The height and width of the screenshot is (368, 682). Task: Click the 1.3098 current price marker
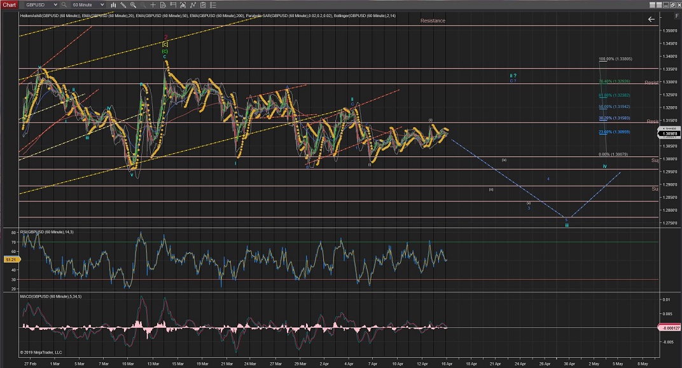point(669,133)
